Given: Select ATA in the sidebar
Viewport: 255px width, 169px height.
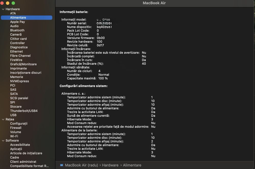Looking at the screenshot, I should click(13, 13).
